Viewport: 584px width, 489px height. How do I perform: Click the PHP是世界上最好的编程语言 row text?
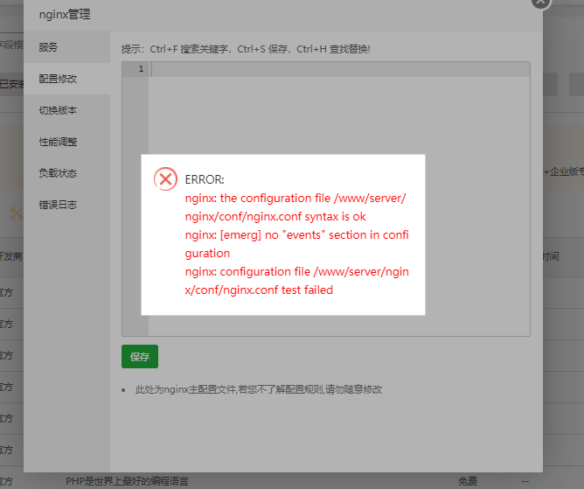pyautogui.click(x=127, y=481)
